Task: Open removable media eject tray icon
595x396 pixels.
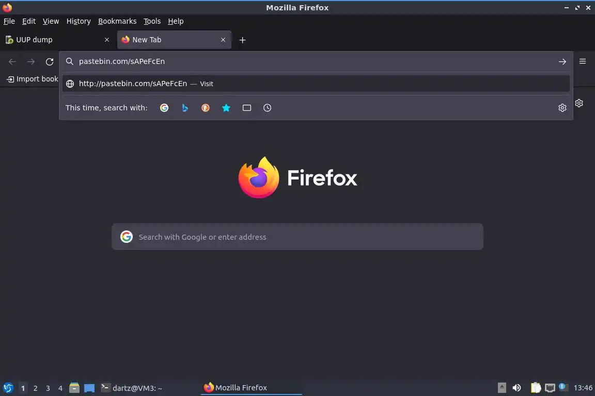Action: coord(502,388)
